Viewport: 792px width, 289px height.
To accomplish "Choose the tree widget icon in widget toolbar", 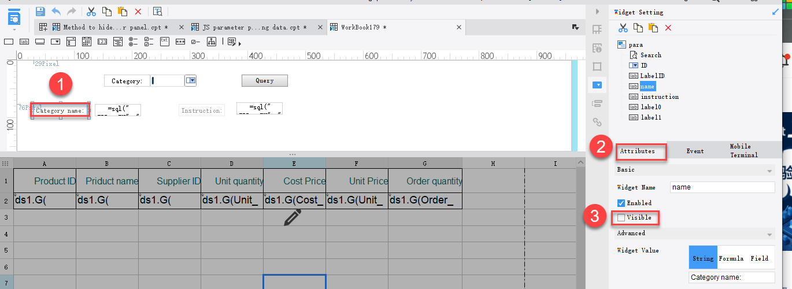I will point(212,42).
